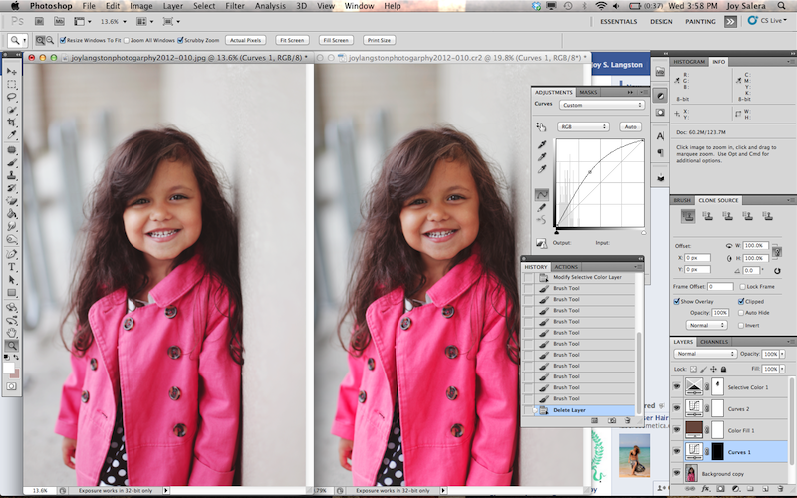Screen dimensions: 797x498
Task: Select the Pen tool
Action: [x=12, y=254]
